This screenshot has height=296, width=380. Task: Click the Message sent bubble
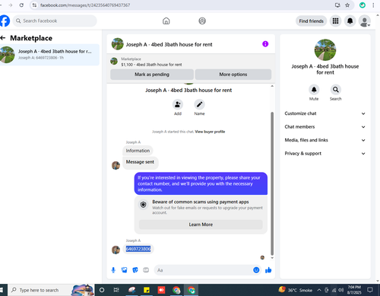click(141, 162)
